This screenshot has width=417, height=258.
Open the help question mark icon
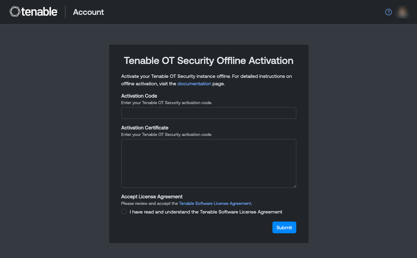tap(388, 12)
